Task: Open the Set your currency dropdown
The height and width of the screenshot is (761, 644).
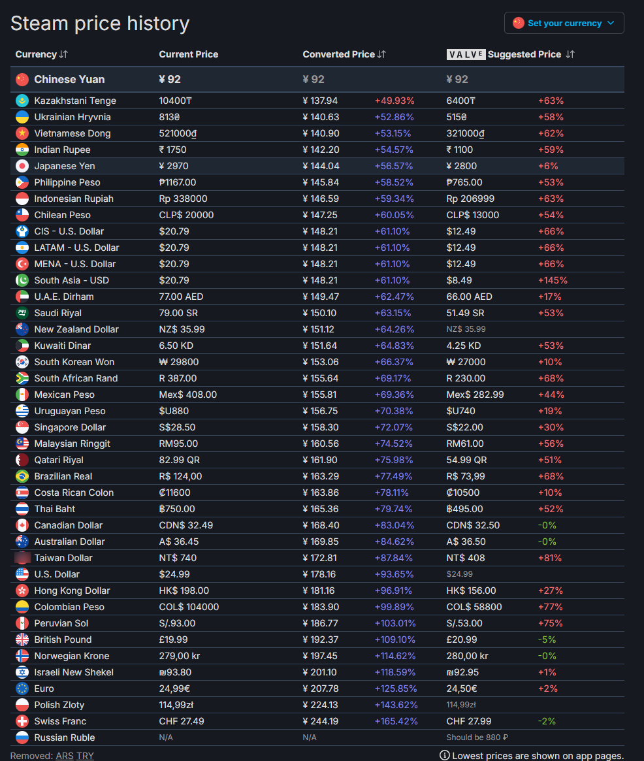Action: click(x=564, y=23)
